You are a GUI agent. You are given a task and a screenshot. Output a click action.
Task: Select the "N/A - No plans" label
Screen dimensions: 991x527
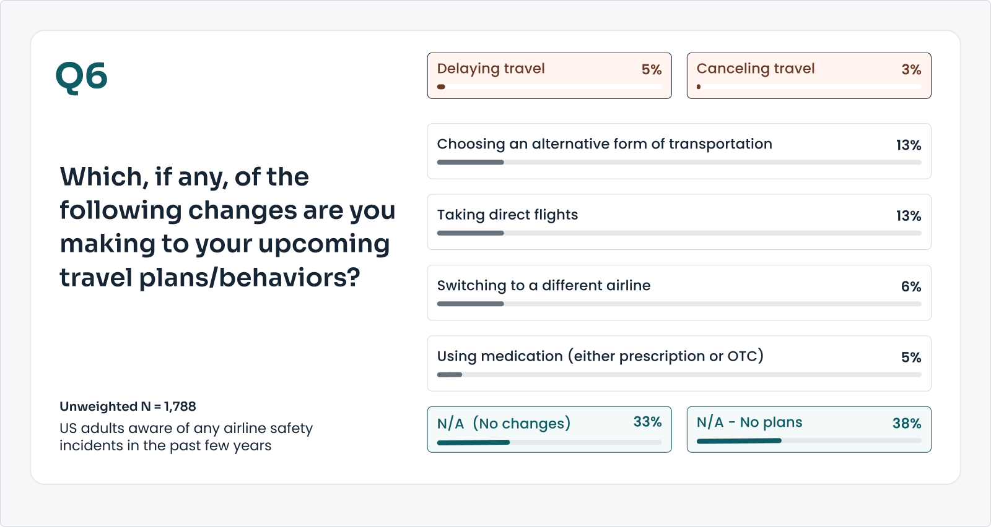(x=749, y=422)
